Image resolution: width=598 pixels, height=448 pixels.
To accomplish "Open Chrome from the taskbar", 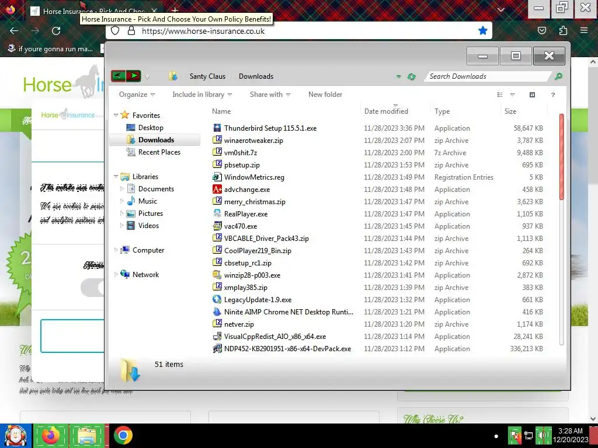I will [123, 435].
